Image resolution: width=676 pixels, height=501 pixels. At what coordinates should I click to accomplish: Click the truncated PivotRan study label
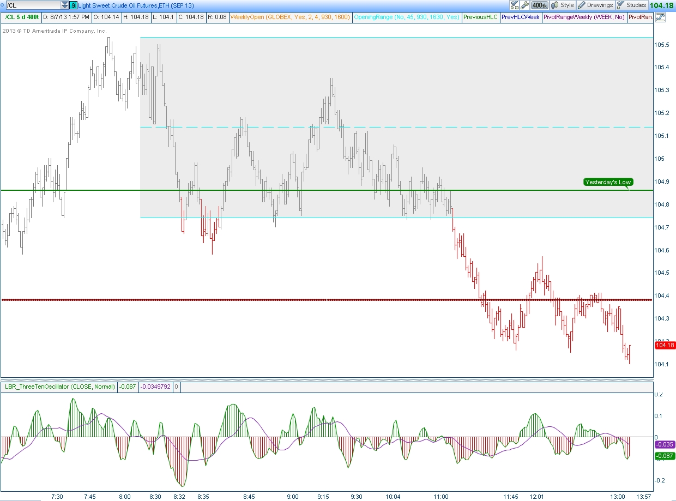(640, 17)
